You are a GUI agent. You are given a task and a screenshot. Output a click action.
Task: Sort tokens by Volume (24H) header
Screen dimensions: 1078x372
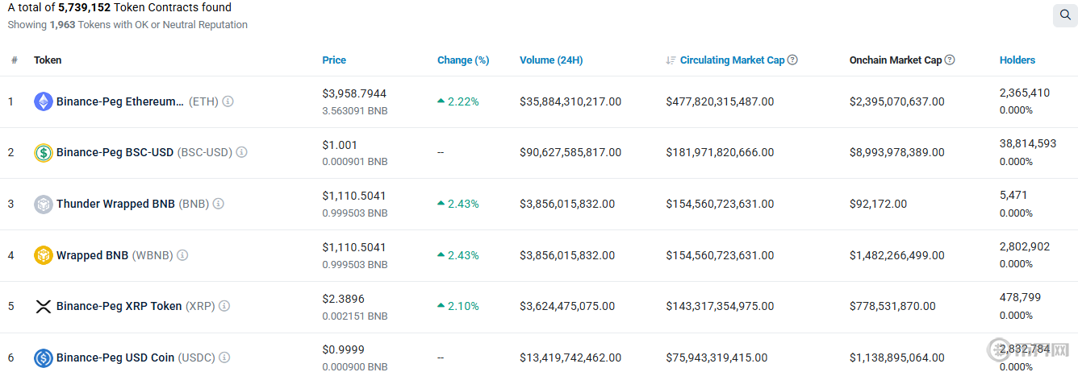click(551, 60)
